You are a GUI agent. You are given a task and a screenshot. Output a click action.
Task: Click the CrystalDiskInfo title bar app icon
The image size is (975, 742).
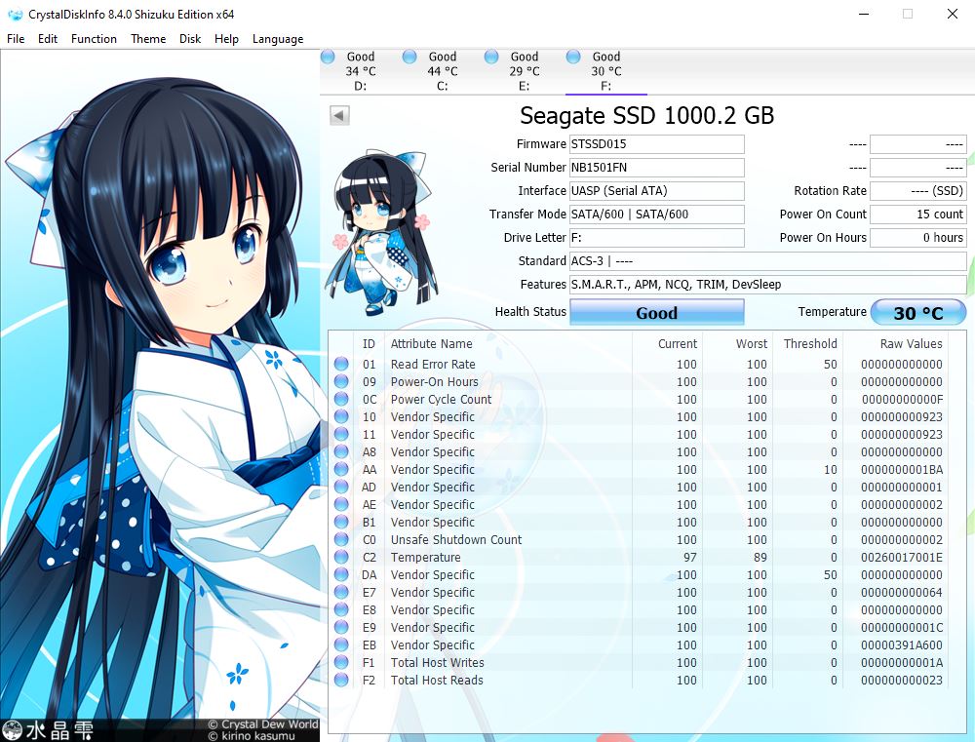click(x=15, y=15)
